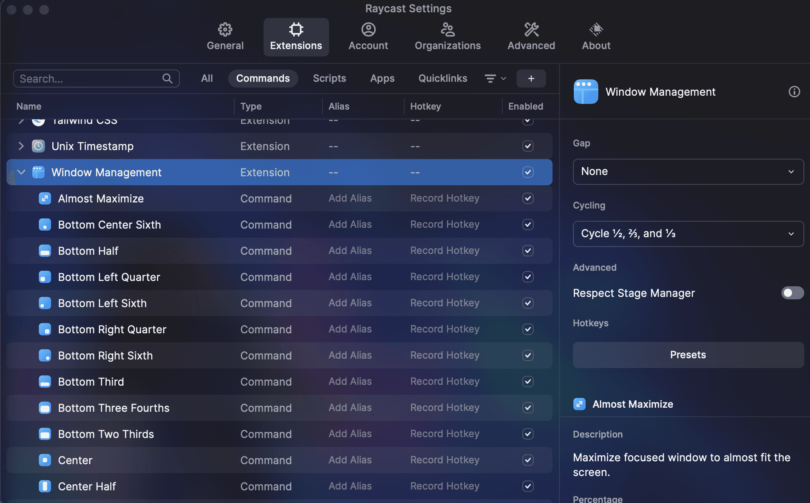Click the search magnifier icon
This screenshot has width=810, height=503.
(167, 78)
